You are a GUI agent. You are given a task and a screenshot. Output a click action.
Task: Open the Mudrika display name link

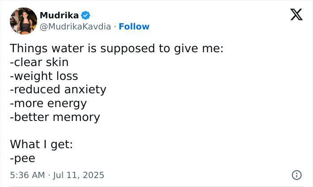coord(59,15)
